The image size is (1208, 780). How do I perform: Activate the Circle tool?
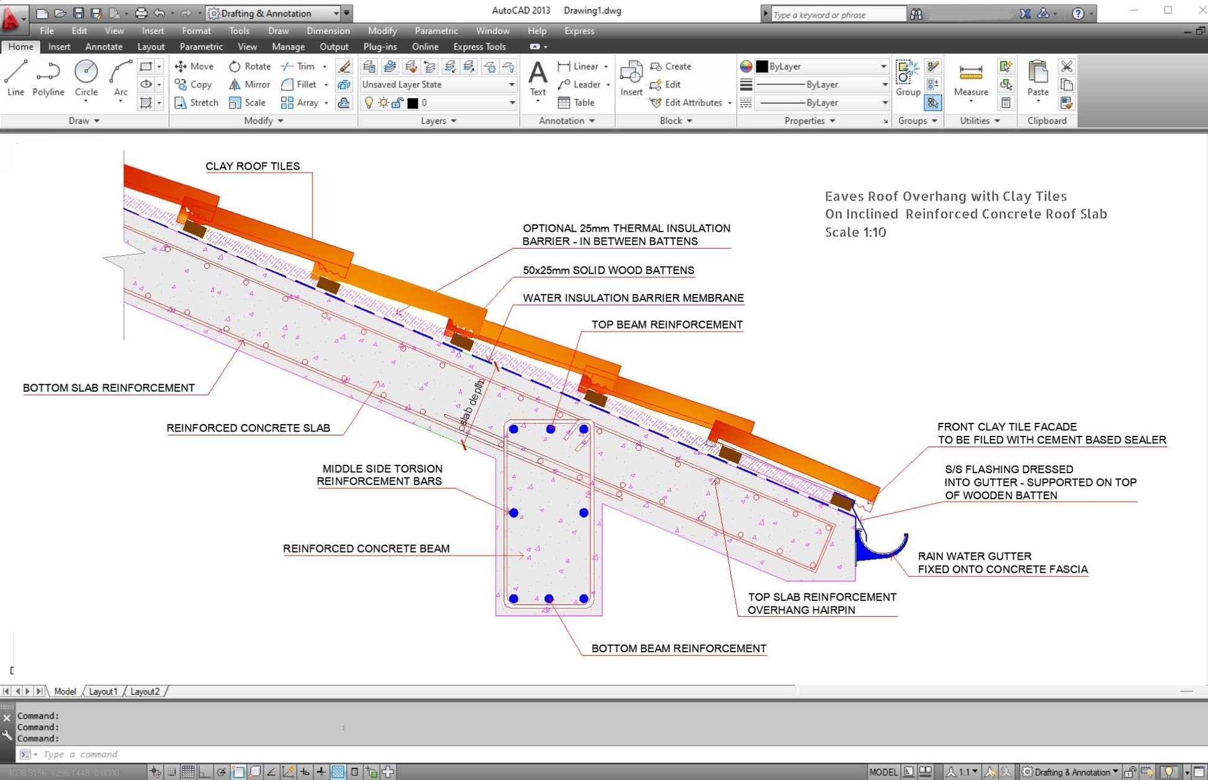click(x=86, y=77)
